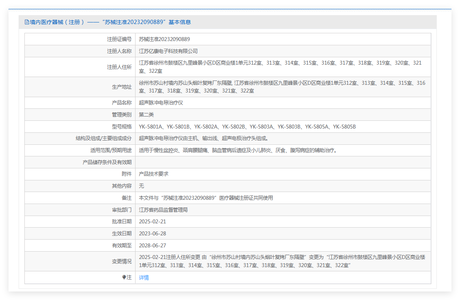Click the 结构及组成 composition description

click(204, 138)
